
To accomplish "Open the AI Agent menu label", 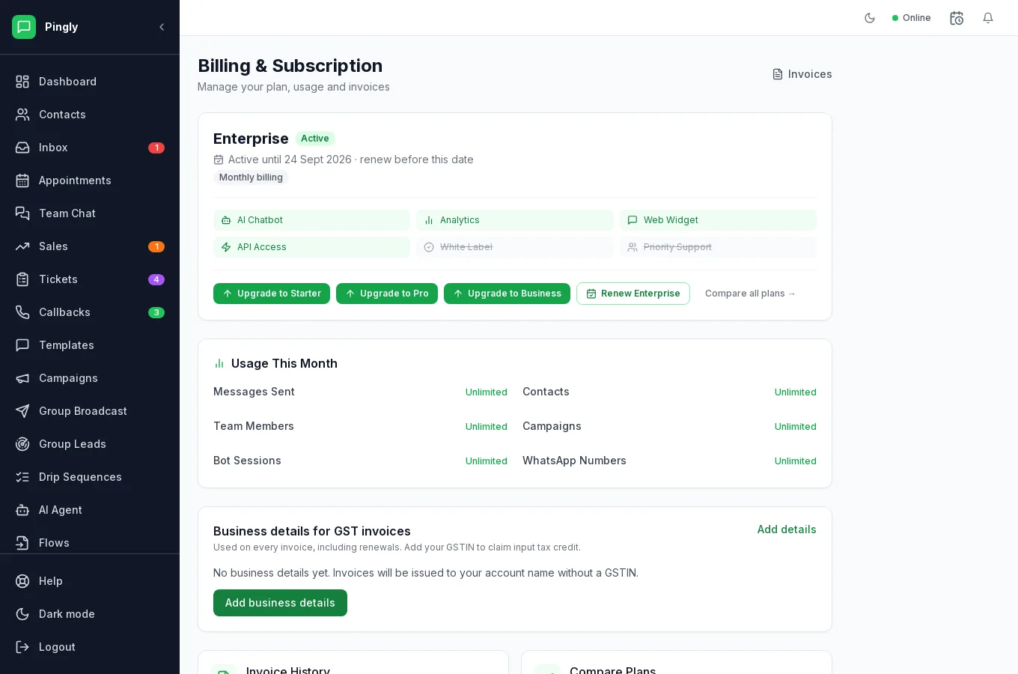I will (61, 510).
